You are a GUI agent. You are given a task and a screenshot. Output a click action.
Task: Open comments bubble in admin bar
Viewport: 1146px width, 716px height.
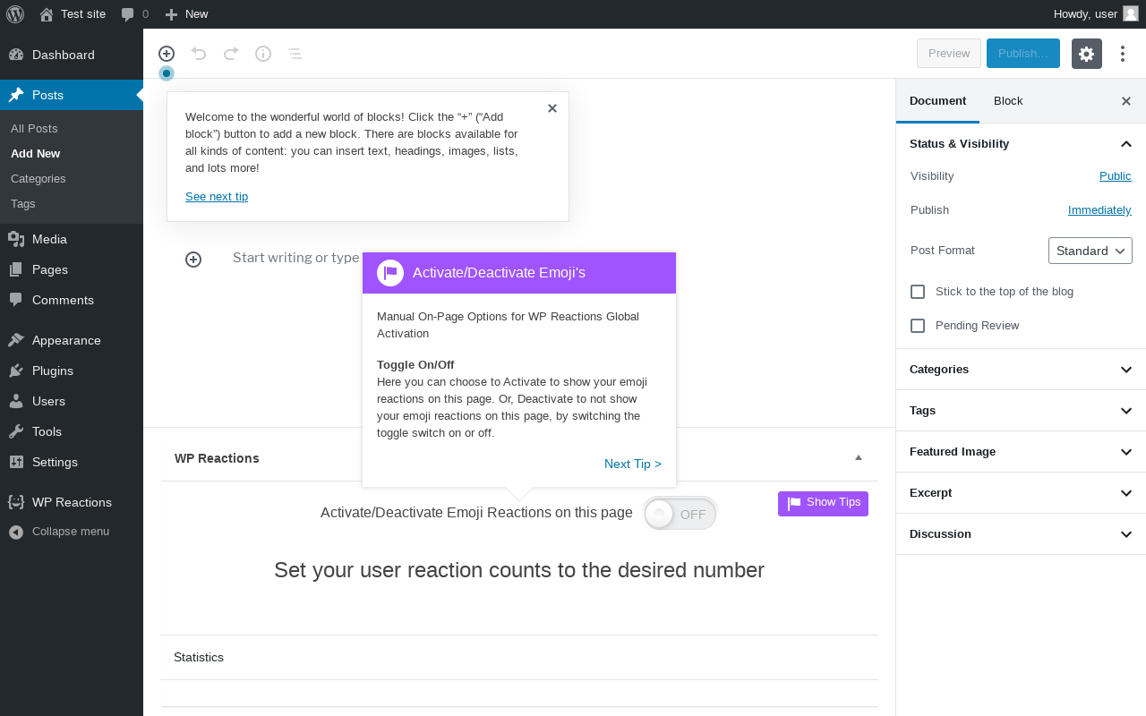[135, 13]
